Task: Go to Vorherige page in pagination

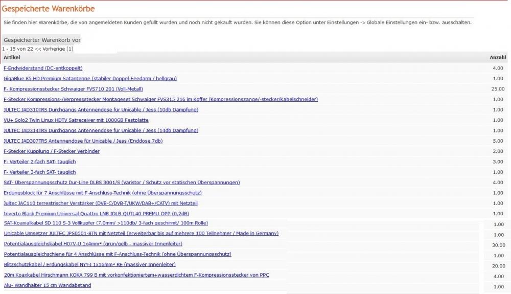Action: (x=50, y=49)
